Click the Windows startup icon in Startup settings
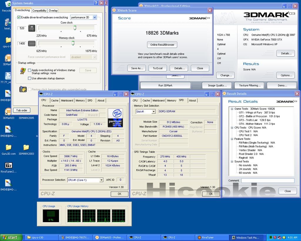Viewport: 301px width, 241px height. pyautogui.click(x=23, y=71)
